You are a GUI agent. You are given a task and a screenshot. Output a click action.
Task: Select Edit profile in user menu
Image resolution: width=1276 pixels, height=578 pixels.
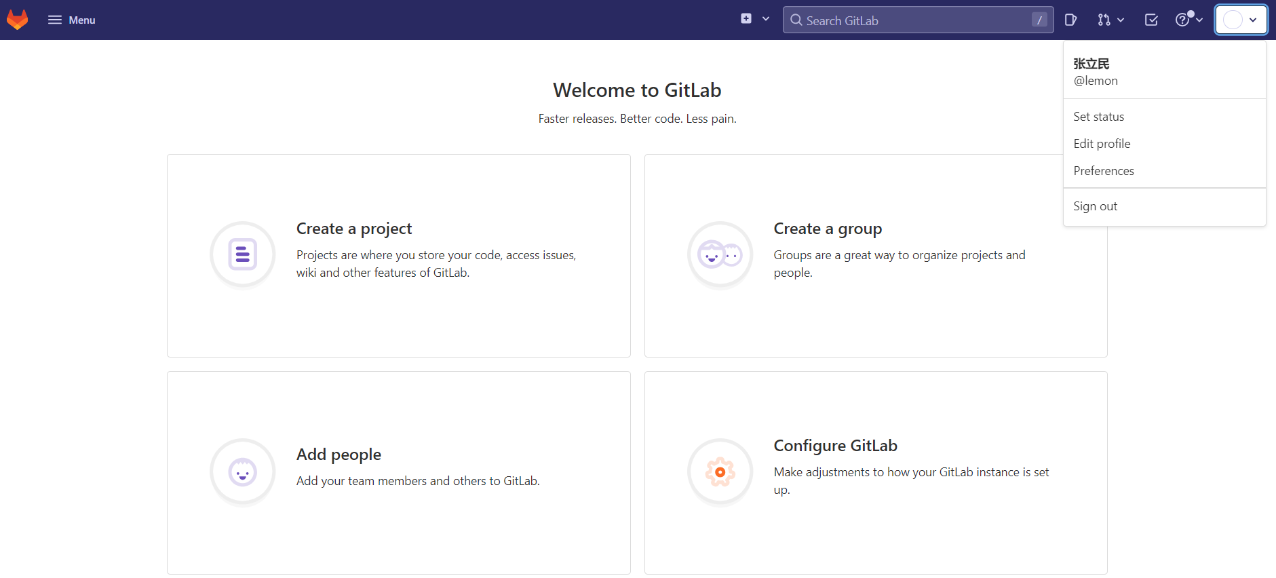(1165, 144)
